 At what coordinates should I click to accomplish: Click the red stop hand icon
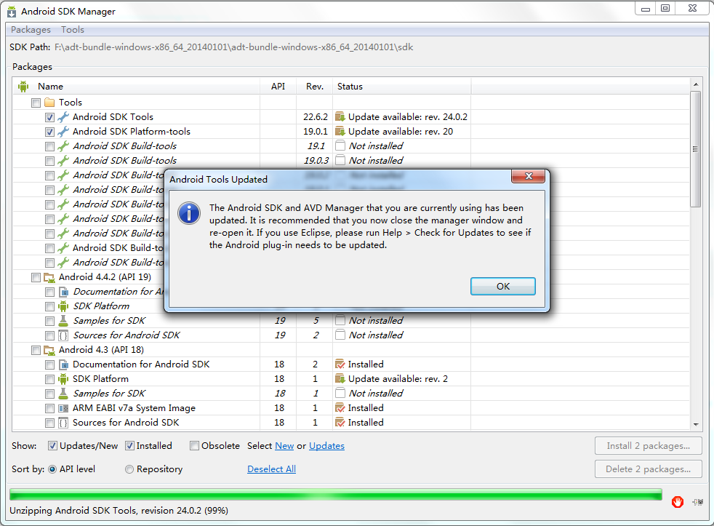coord(677,502)
